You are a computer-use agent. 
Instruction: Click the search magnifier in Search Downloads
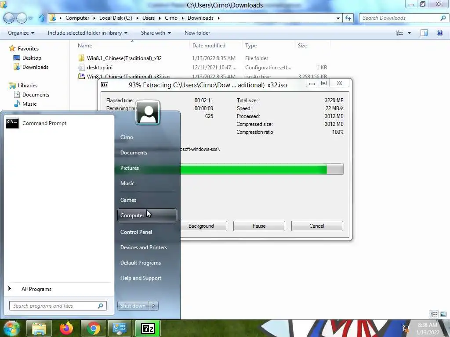click(x=443, y=18)
